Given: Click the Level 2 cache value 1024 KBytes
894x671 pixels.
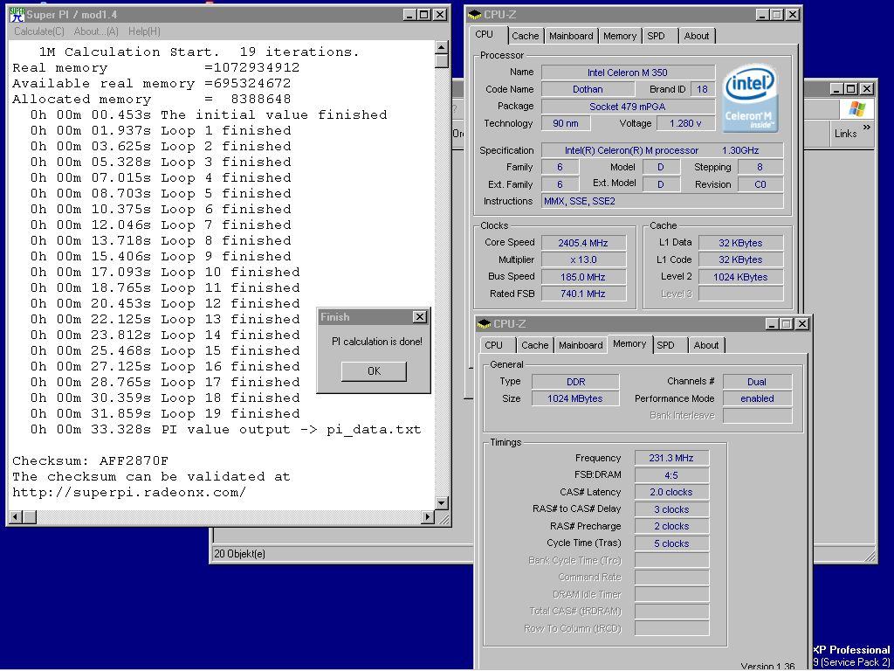Looking at the screenshot, I should tap(740, 277).
